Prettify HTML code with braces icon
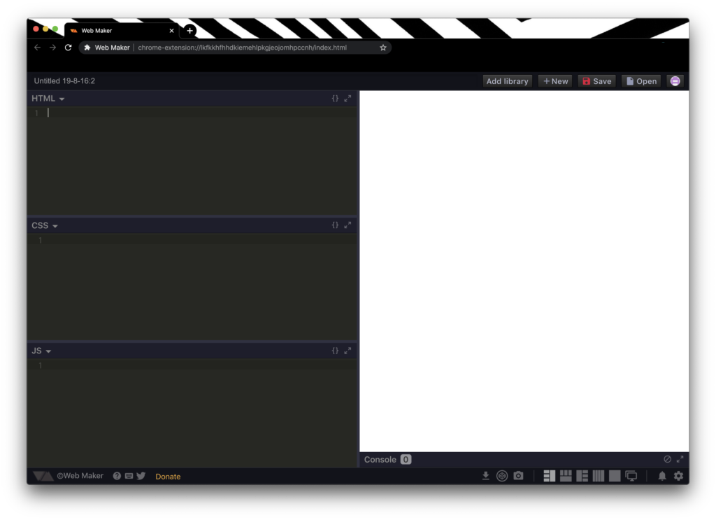716x520 pixels. tap(335, 98)
